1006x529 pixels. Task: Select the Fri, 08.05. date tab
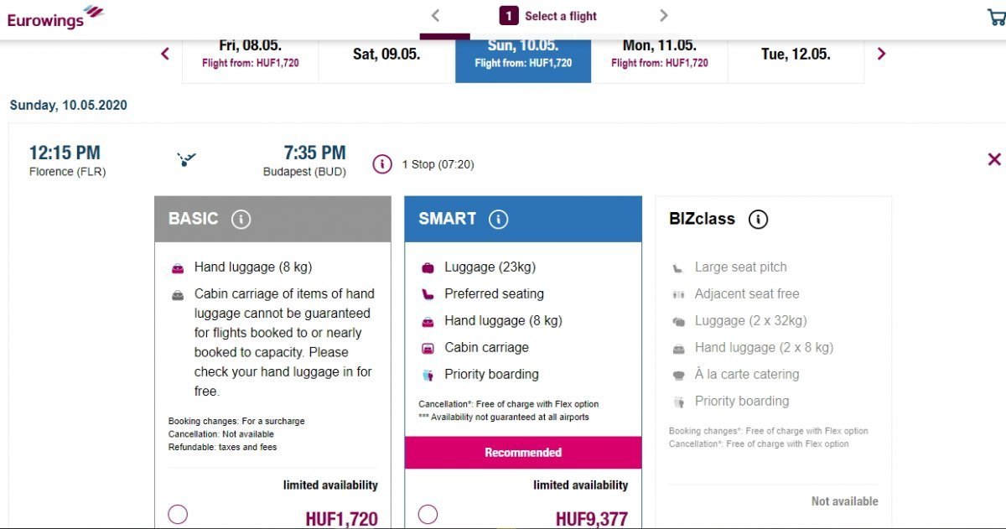[251, 54]
